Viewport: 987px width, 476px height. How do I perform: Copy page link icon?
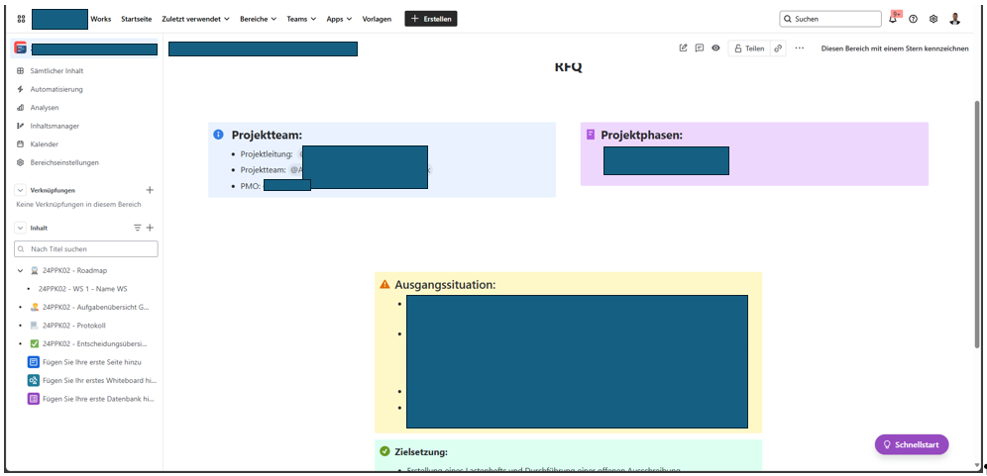pyautogui.click(x=778, y=48)
